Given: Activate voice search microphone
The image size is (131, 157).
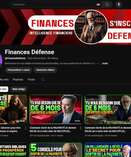Looking at the screenshot, I should pos(119,5).
